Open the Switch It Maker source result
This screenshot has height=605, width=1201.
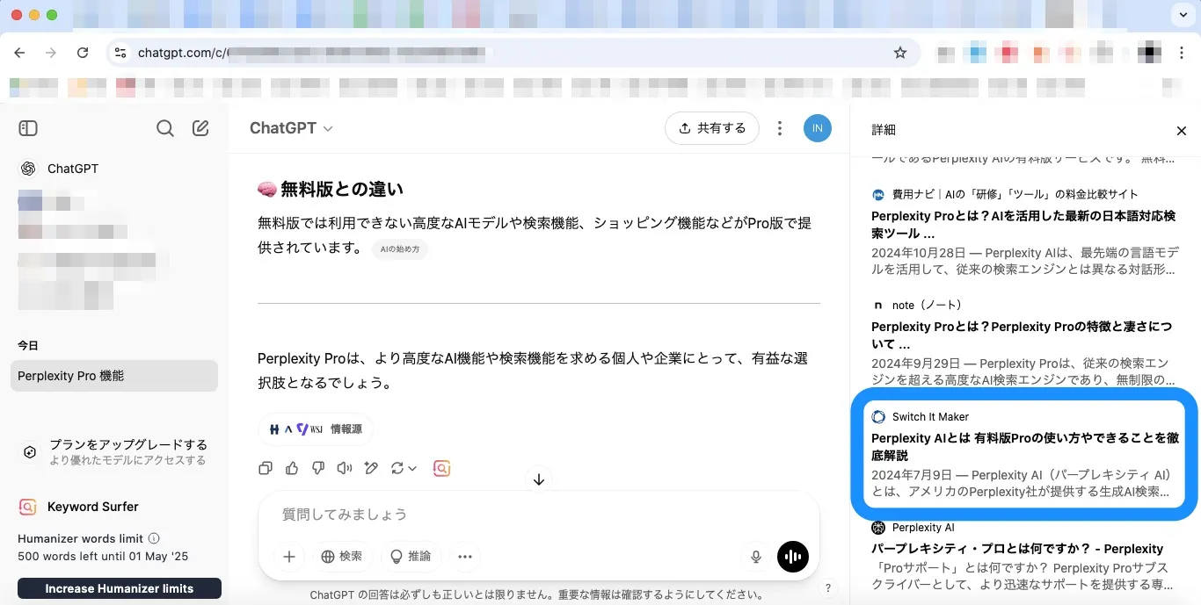1024,454
